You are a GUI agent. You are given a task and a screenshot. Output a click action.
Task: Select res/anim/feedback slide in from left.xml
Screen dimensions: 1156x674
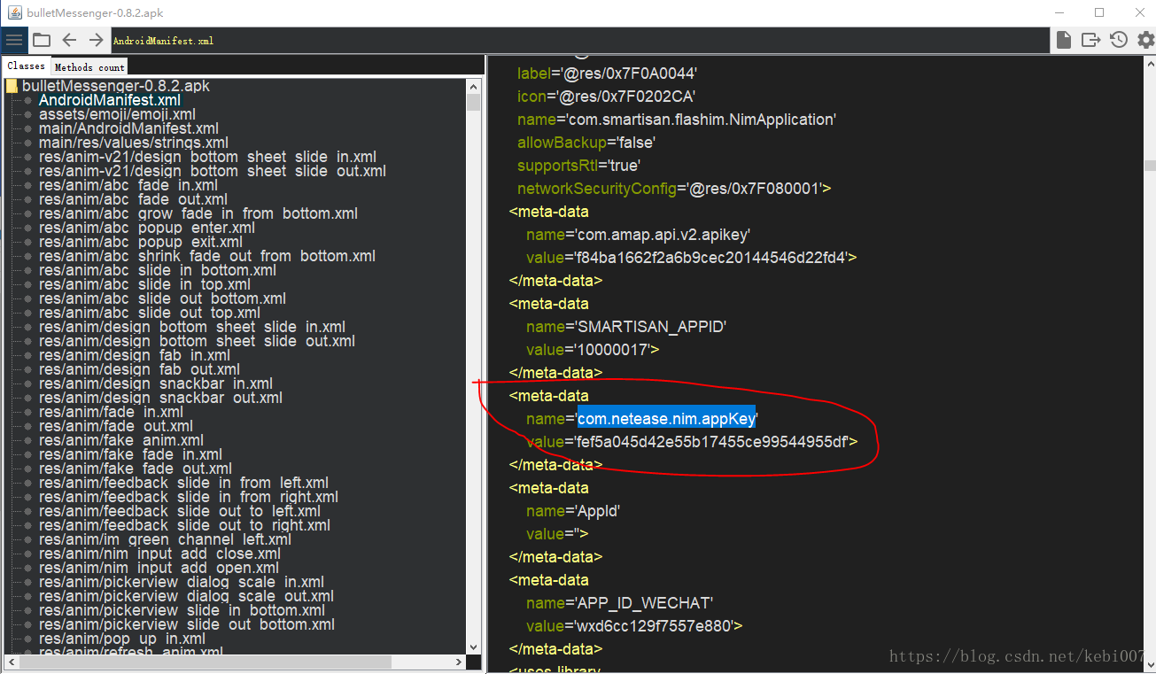[183, 483]
